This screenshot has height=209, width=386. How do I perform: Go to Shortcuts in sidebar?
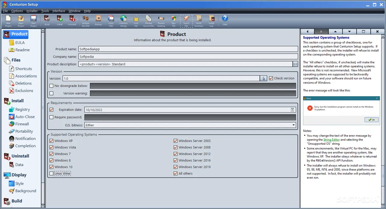[21, 69]
